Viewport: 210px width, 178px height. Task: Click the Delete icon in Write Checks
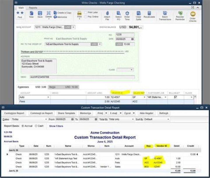coord(48,15)
